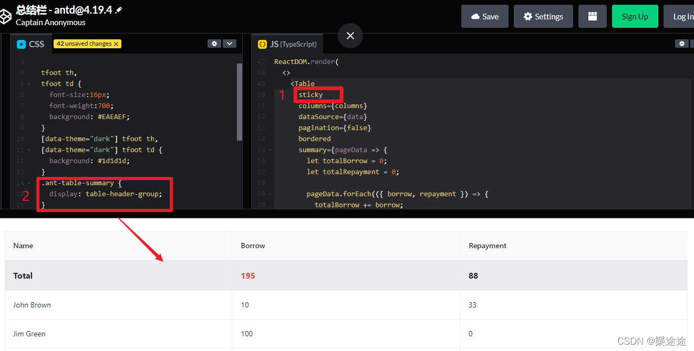Edit pen title with the pencil icon

pyautogui.click(x=119, y=10)
